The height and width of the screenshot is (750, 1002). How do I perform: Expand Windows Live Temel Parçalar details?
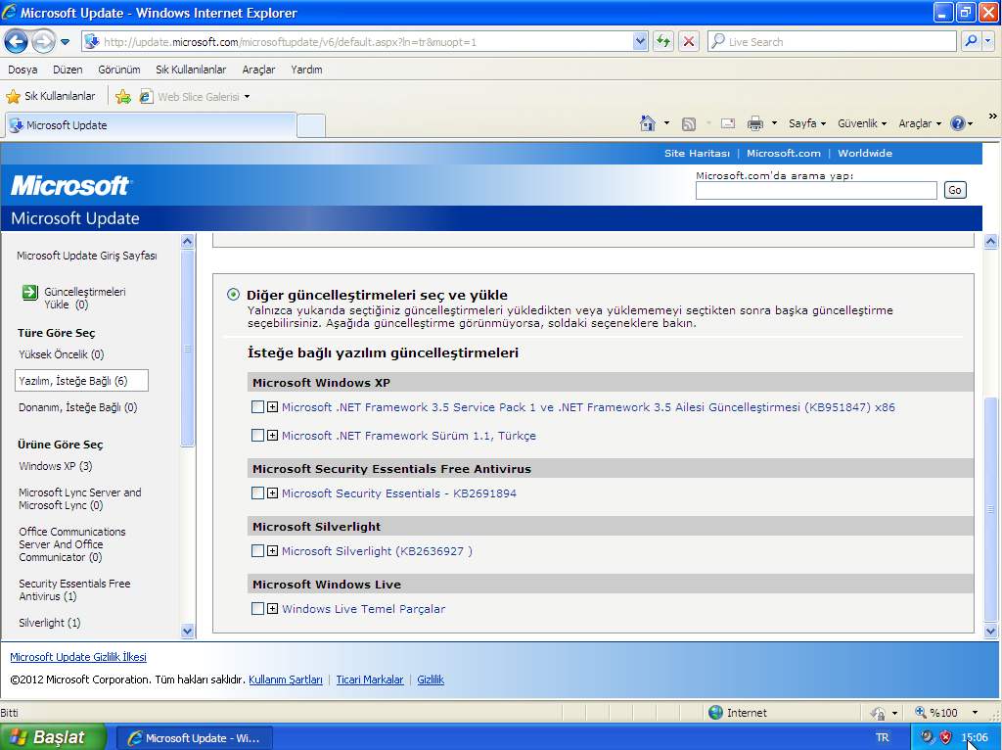(x=272, y=609)
